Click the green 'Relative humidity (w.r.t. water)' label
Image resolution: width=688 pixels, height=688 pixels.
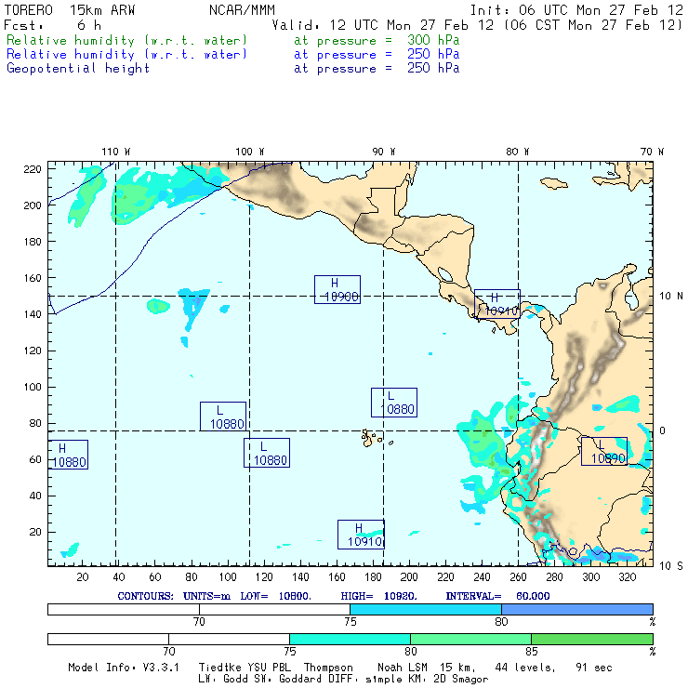pos(126,40)
